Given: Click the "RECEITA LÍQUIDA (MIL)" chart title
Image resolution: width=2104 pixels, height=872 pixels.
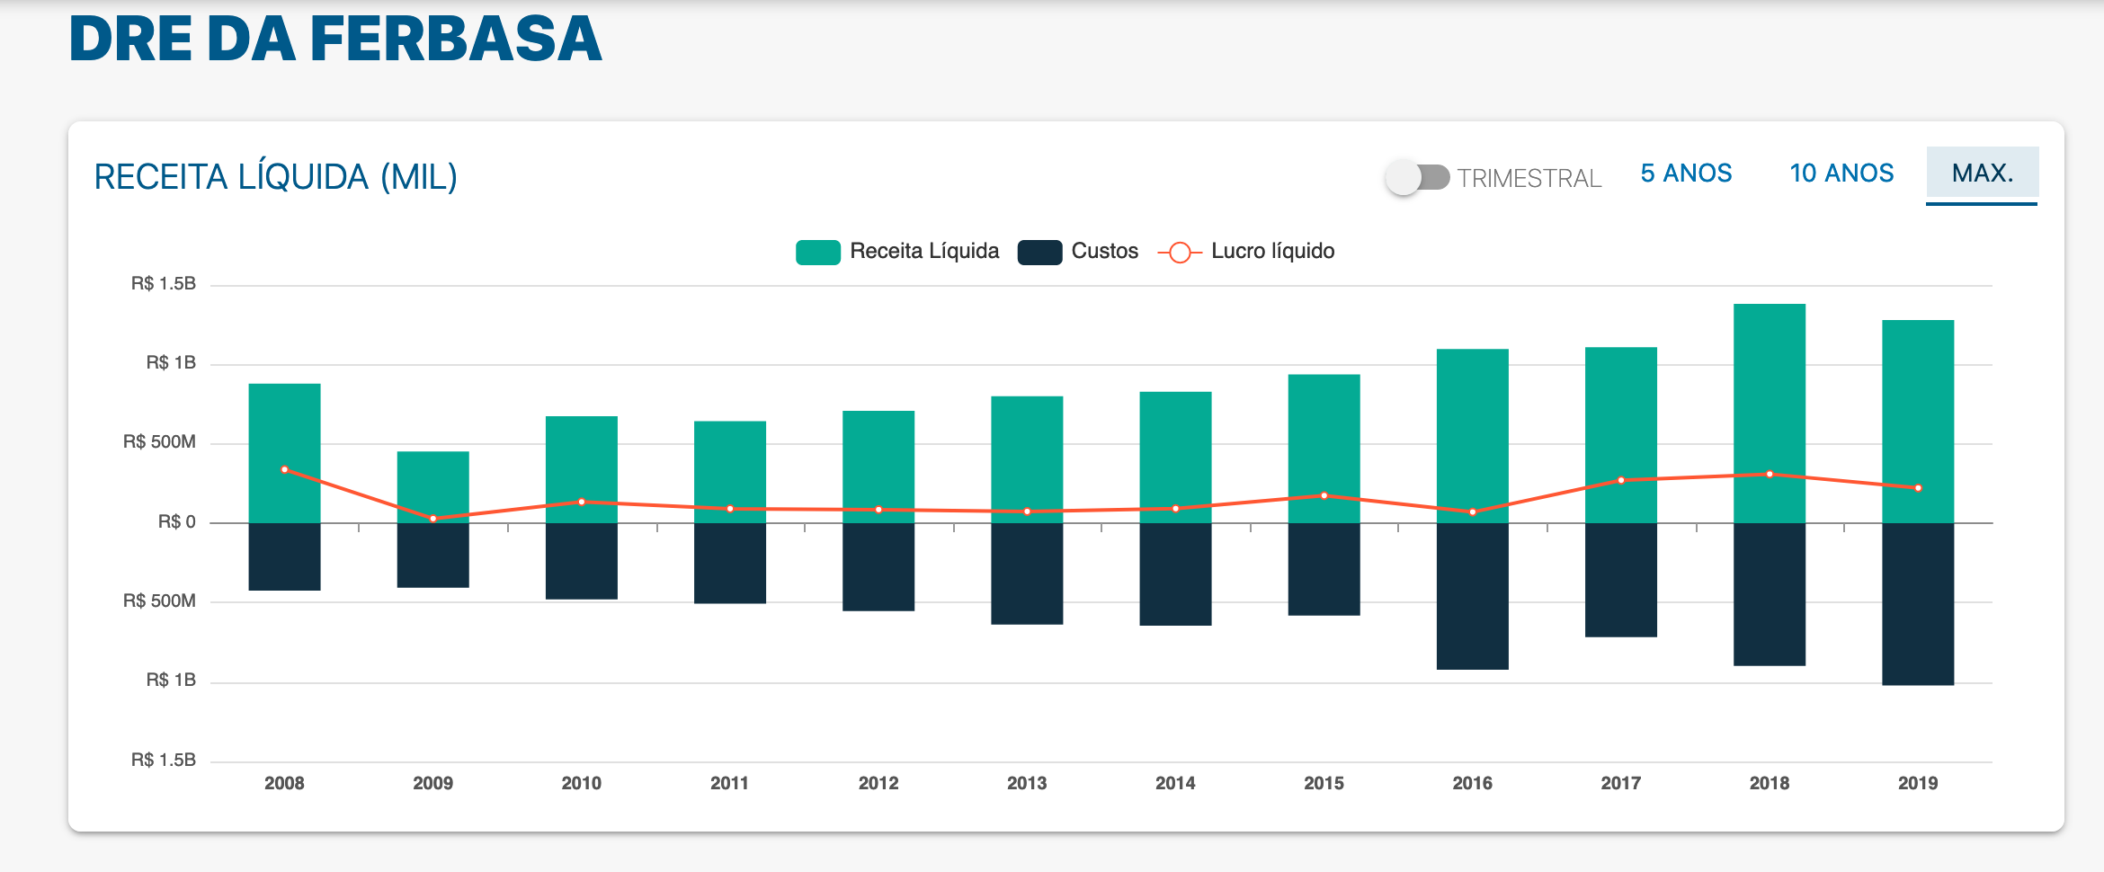Looking at the screenshot, I should click(276, 177).
